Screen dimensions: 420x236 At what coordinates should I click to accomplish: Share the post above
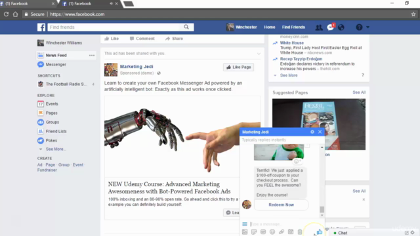(174, 39)
